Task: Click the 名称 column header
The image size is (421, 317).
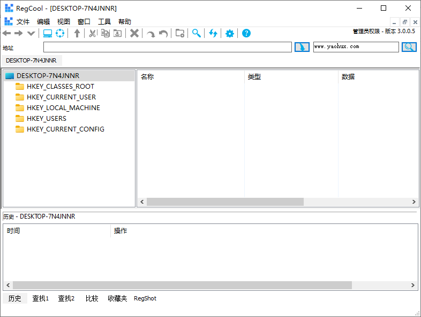Action: coord(191,77)
